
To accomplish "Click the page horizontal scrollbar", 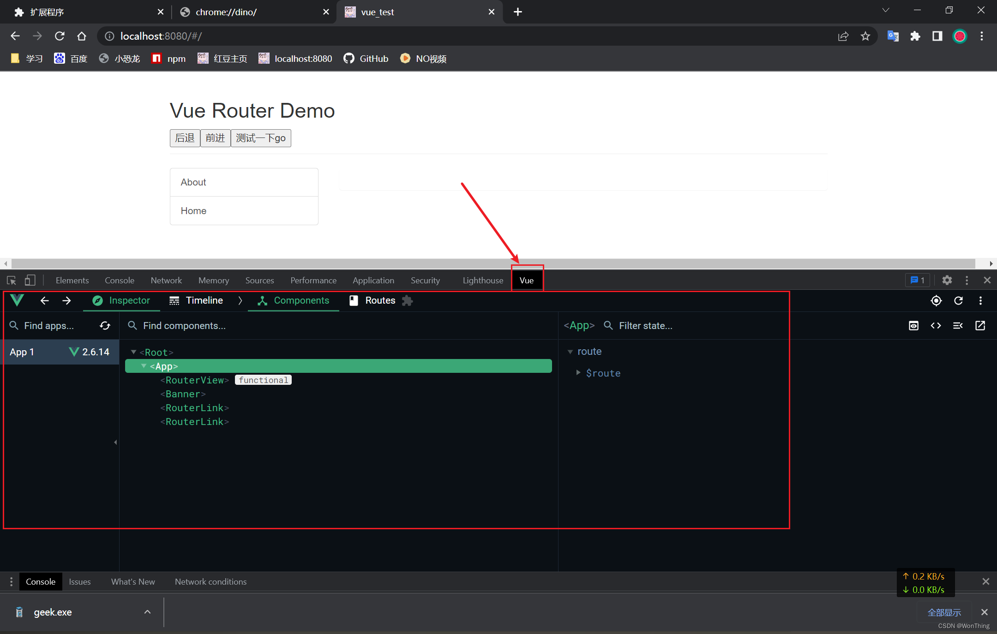I will (x=493, y=263).
